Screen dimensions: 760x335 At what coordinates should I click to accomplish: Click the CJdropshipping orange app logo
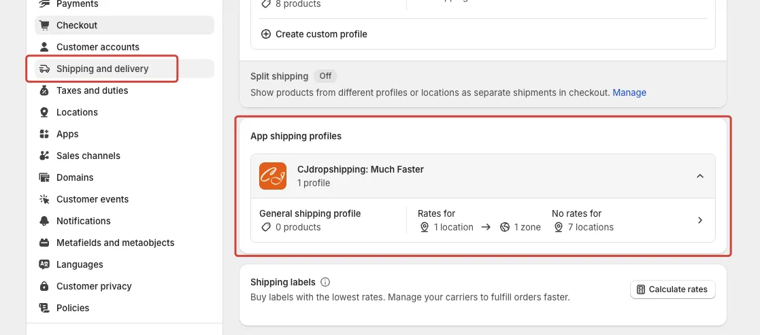(273, 176)
